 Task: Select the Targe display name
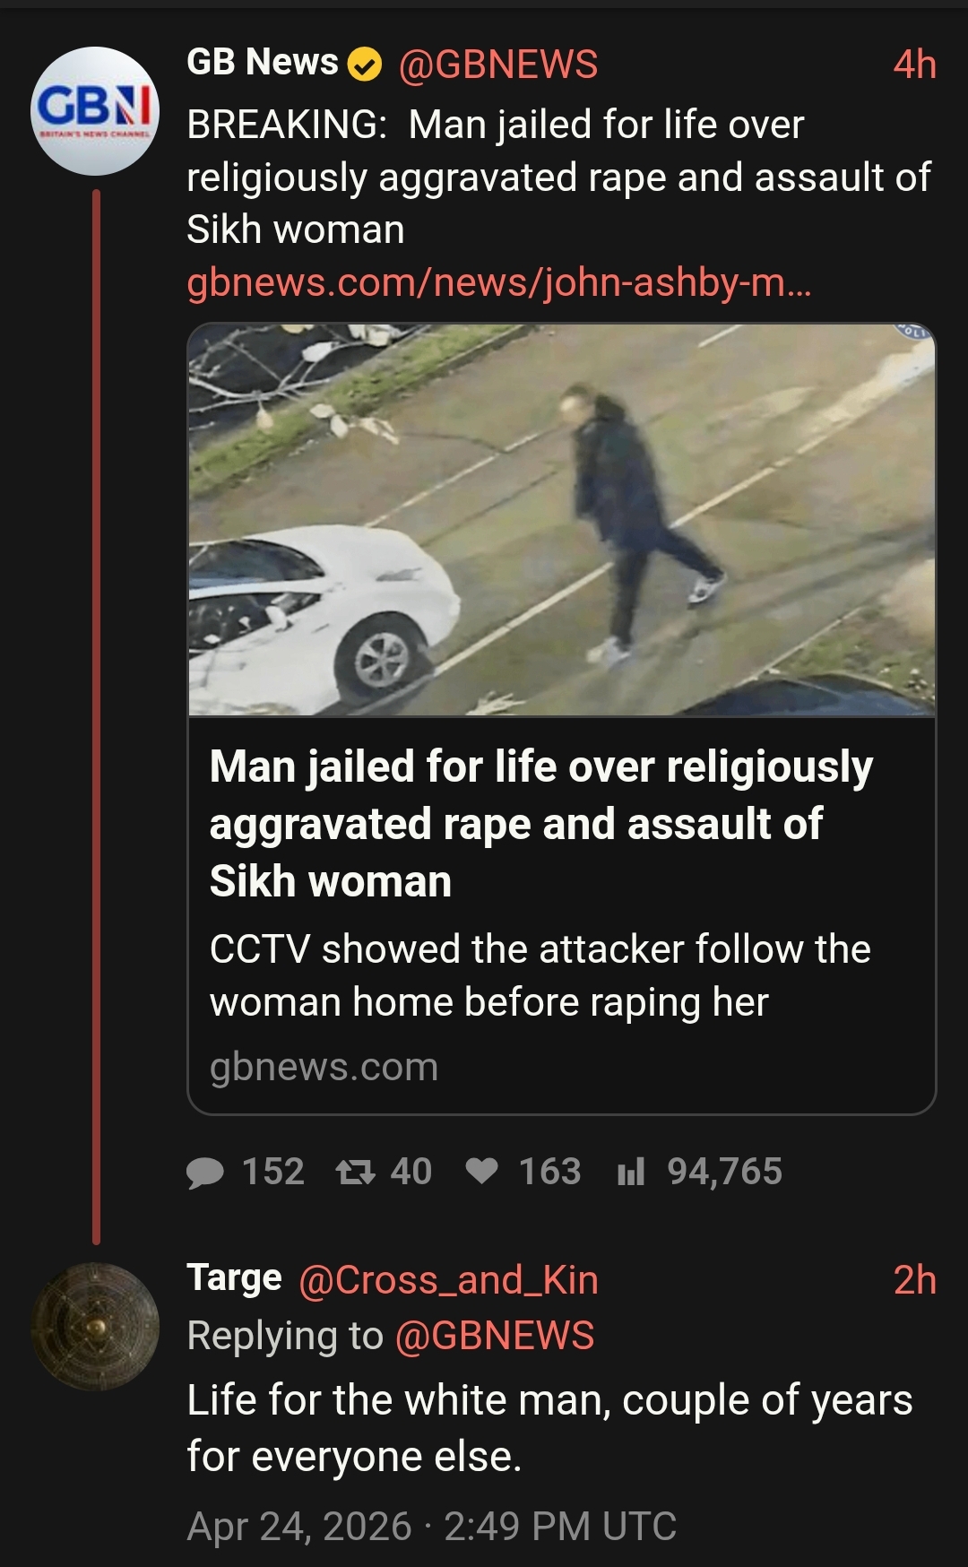234,1278
